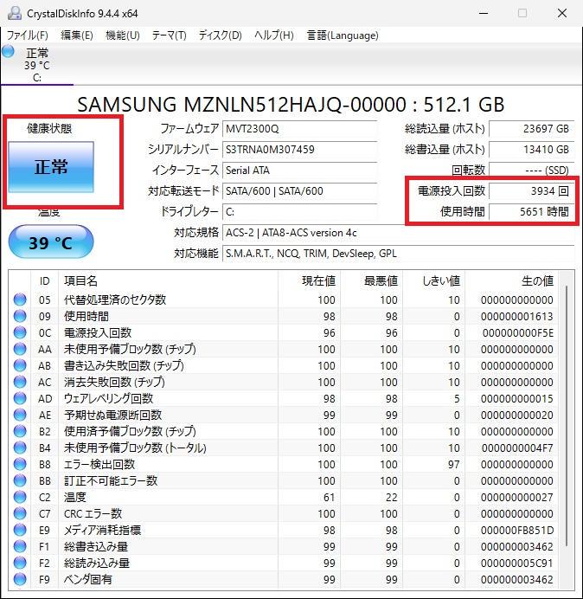The width and height of the screenshot is (583, 599).
Task: Click the 対応機能 field S.M.A.R.T., NCQ, TRIM
Action: tap(398, 254)
